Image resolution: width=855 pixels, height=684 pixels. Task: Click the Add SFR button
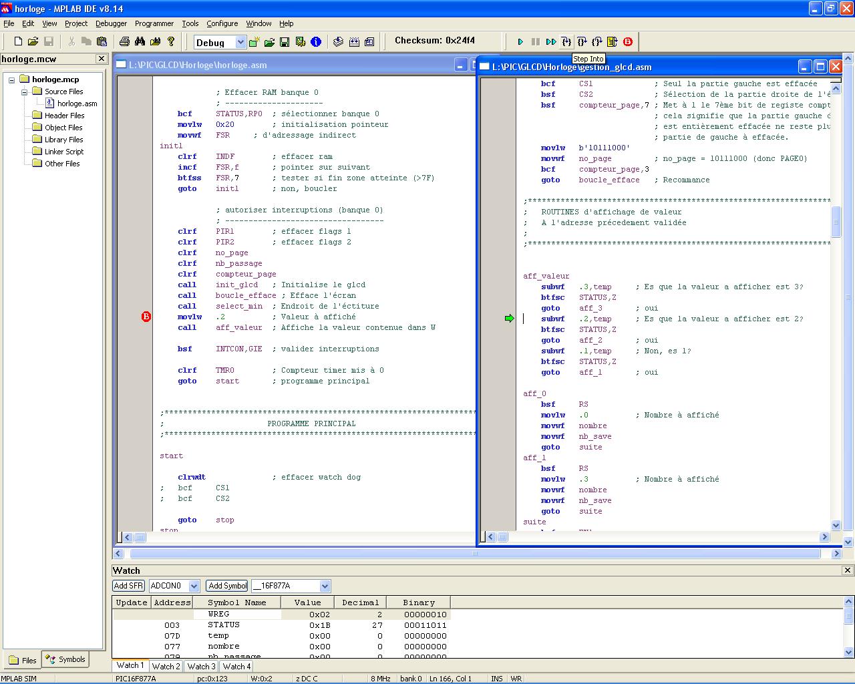pos(128,586)
